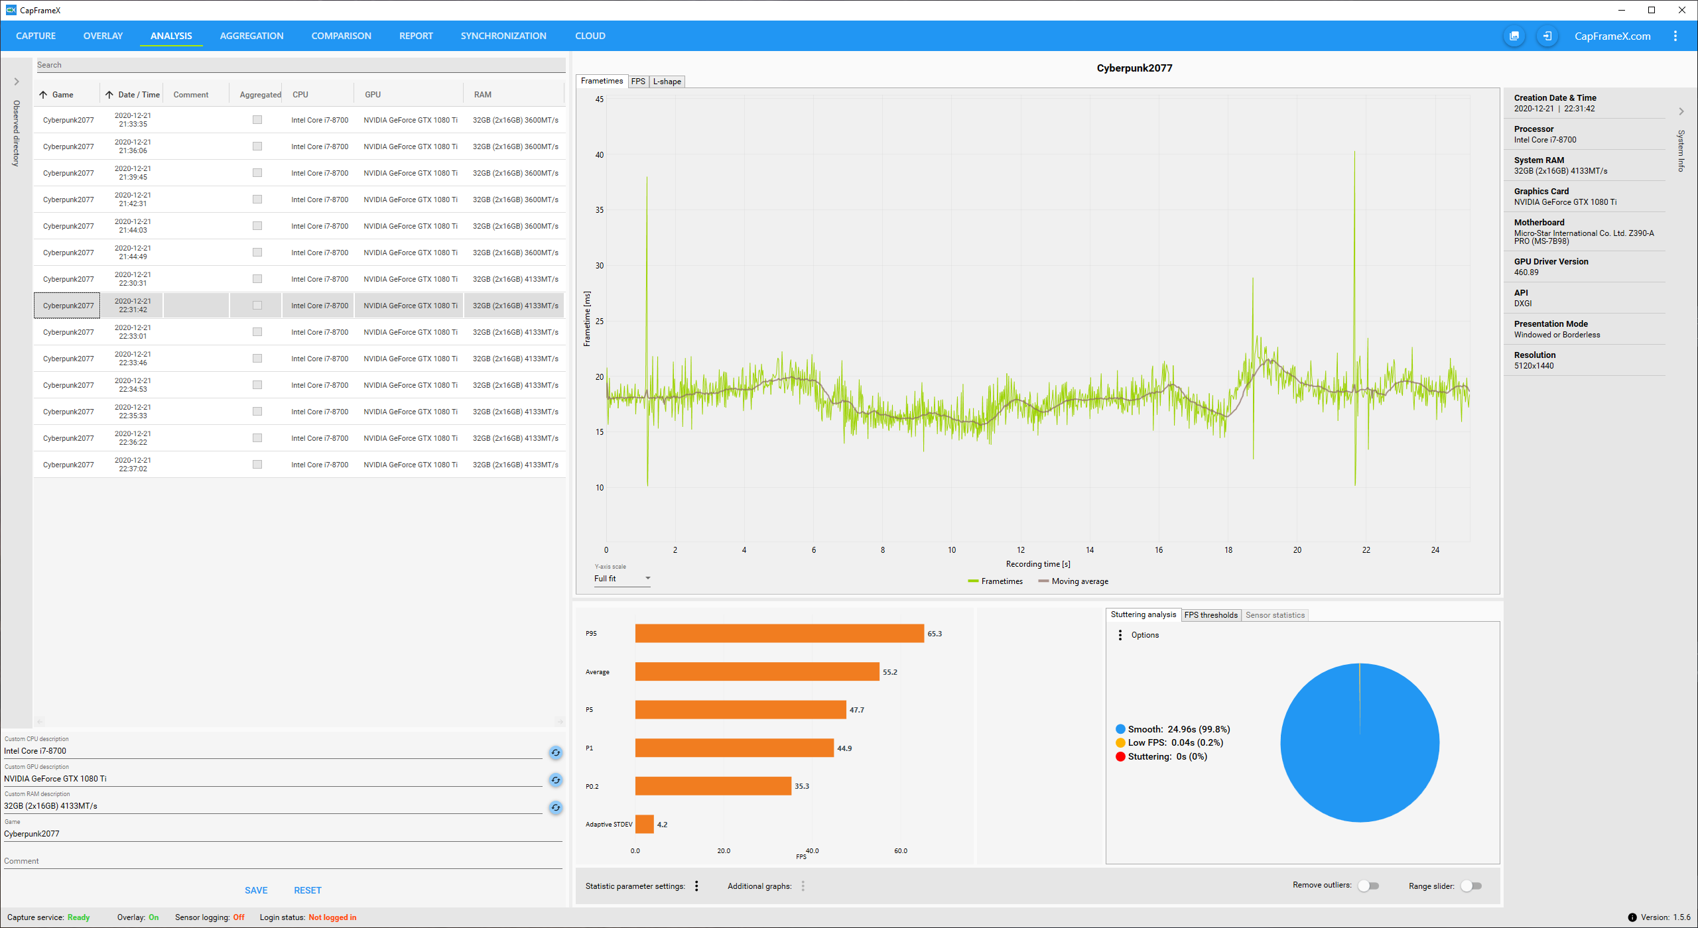Open the Statistic parameter settings three-dot menu
This screenshot has width=1698, height=928.
(696, 886)
